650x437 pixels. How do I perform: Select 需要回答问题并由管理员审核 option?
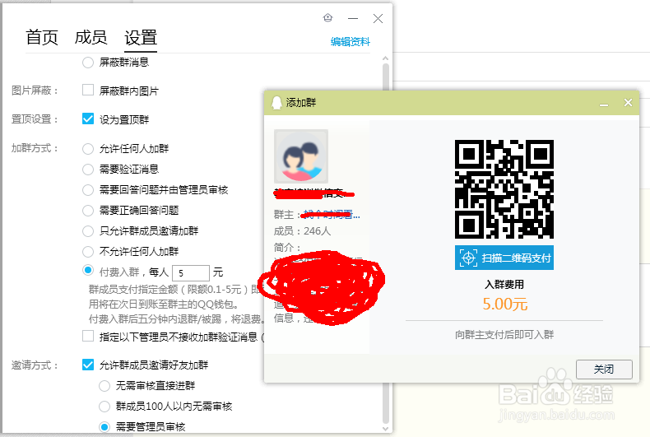(x=87, y=190)
